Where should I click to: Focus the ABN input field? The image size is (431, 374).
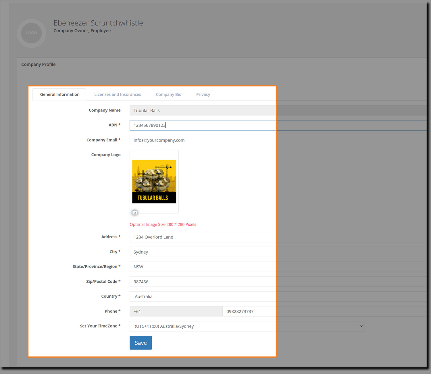pos(278,125)
